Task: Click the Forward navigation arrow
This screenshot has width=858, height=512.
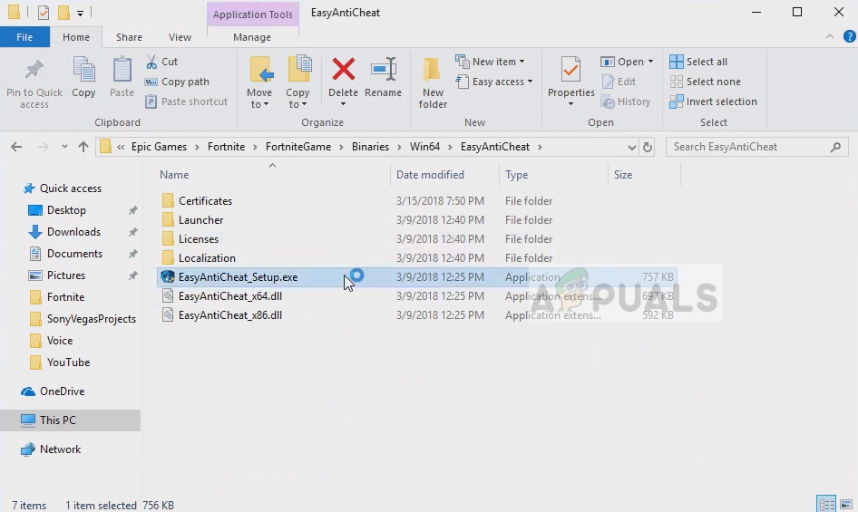Action: click(43, 147)
